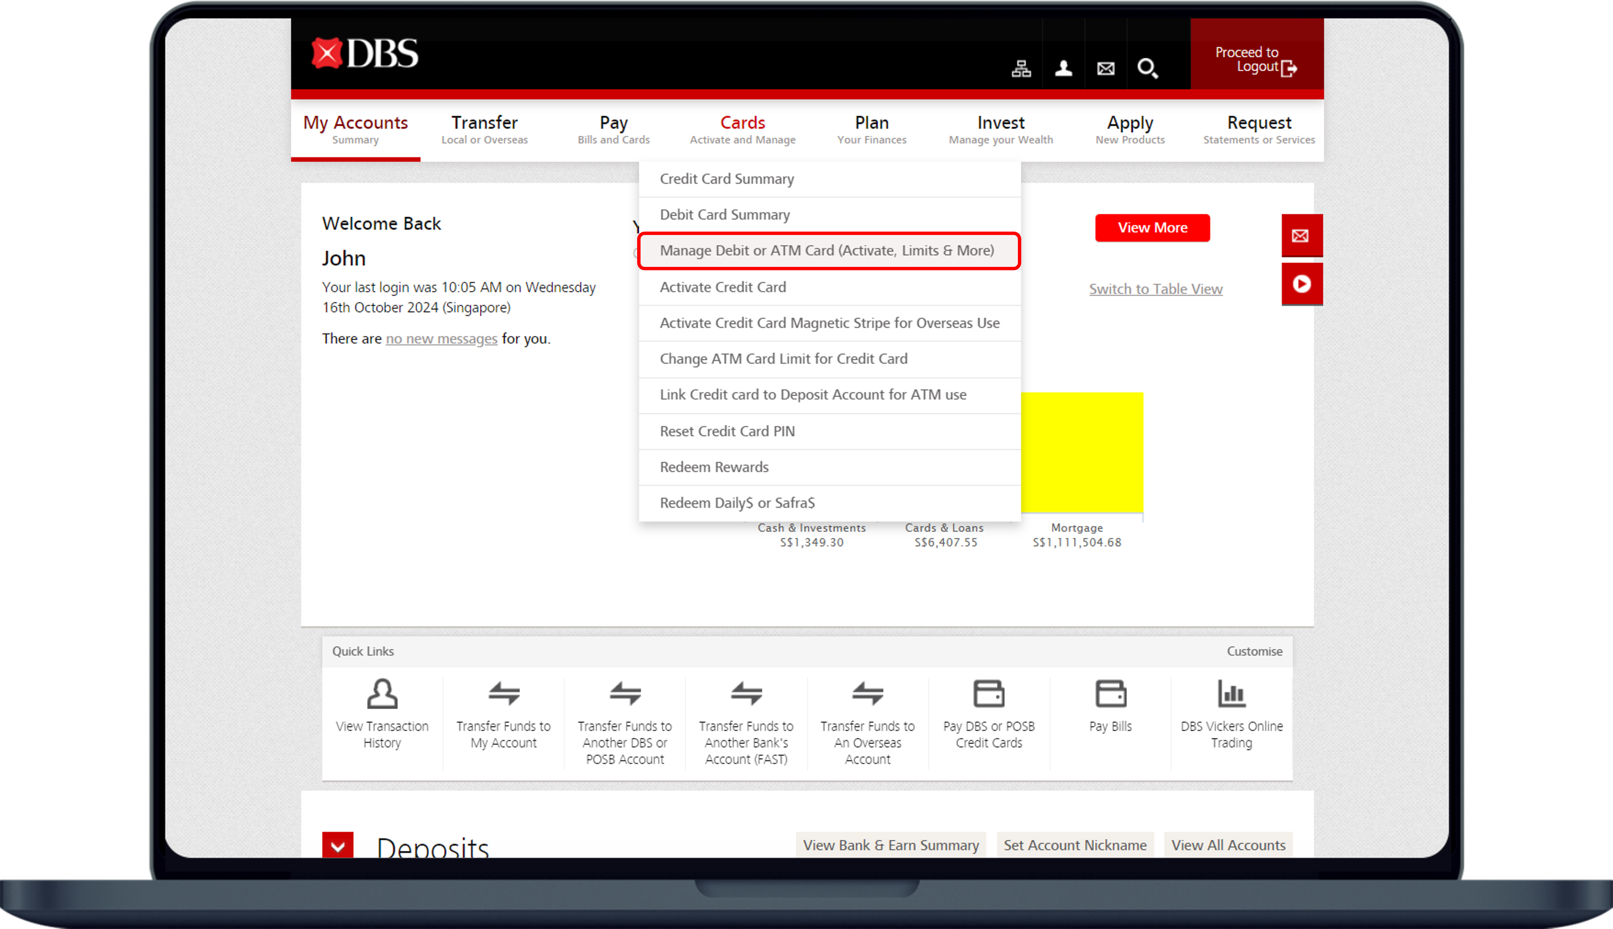
Task: Open the user profile icon
Action: coord(1063,68)
